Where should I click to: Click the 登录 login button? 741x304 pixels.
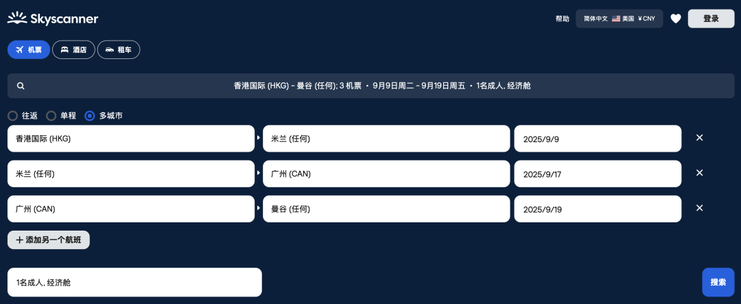(x=711, y=19)
